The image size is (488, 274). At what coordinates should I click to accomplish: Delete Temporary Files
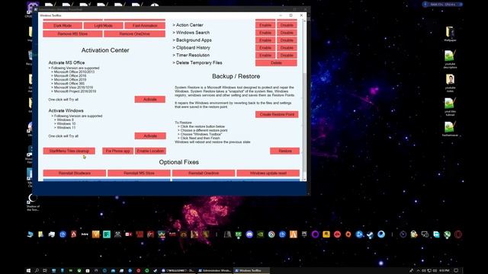point(276,62)
